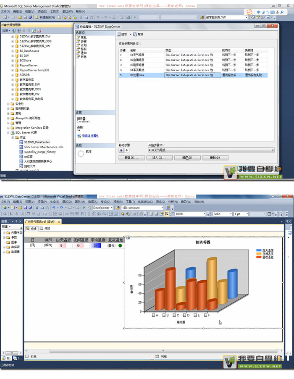Viewport: 294px width, 379px height.
Task: Open the 1 pt border width dropdown
Action: point(247,214)
